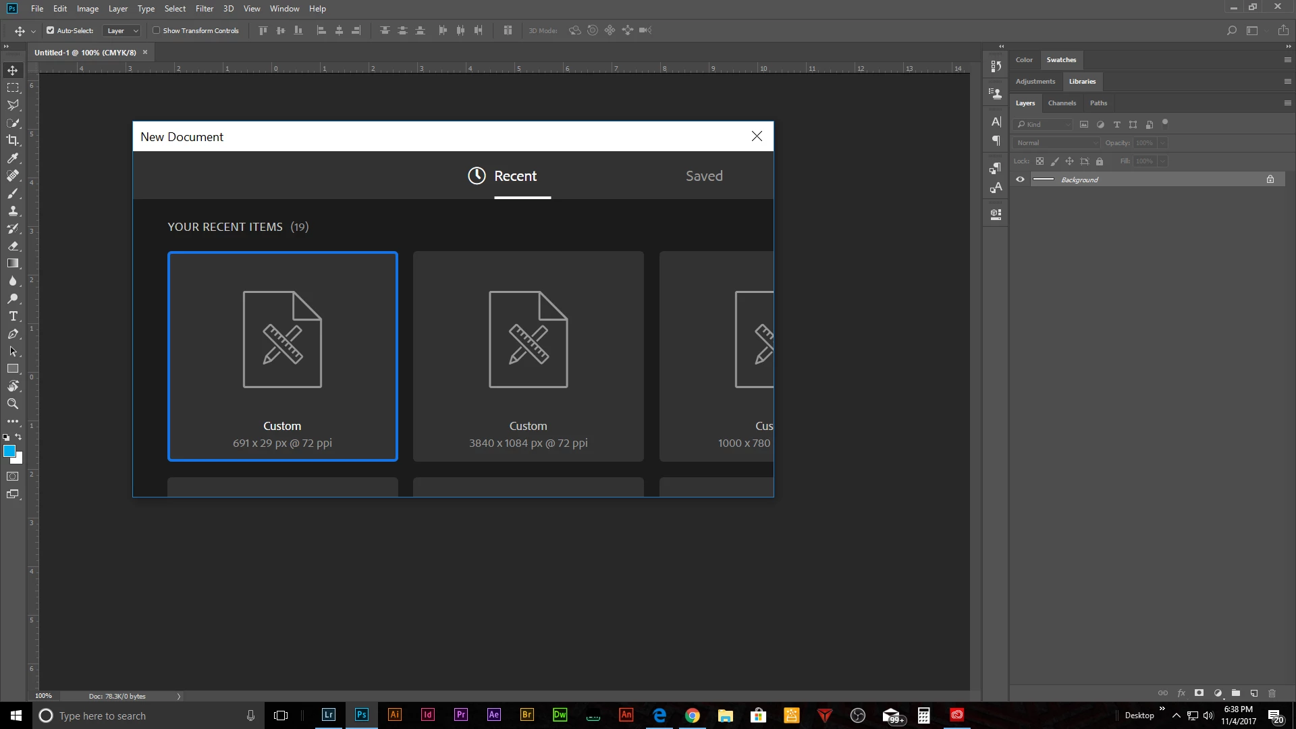Select the Eyedropper tool
This screenshot has width=1296, height=729.
pos(13,158)
